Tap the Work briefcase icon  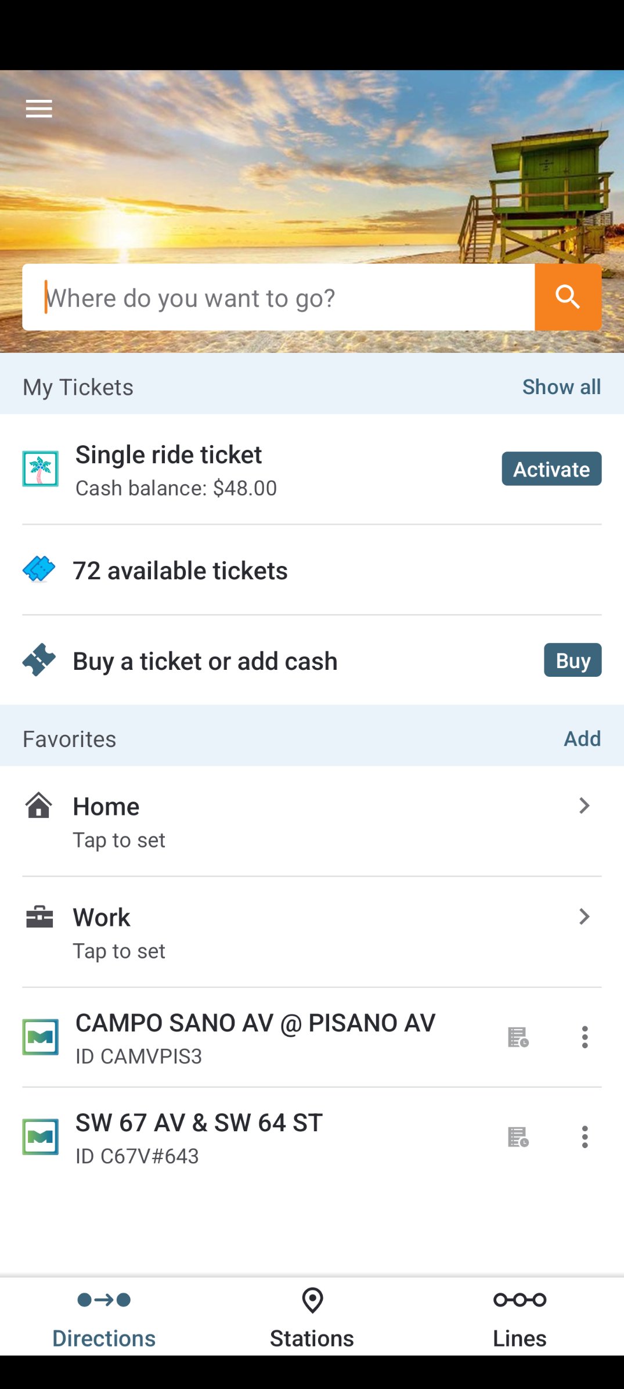coord(39,917)
